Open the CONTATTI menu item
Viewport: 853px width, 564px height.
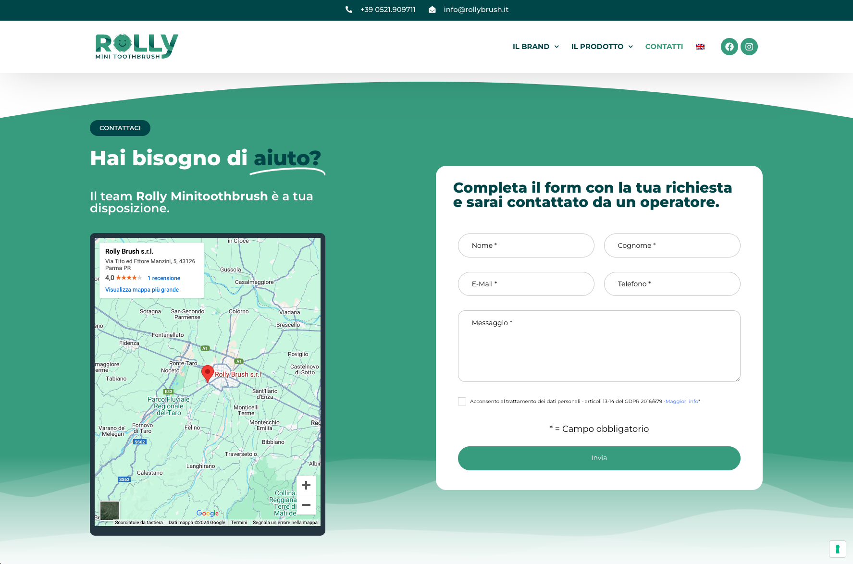point(664,47)
